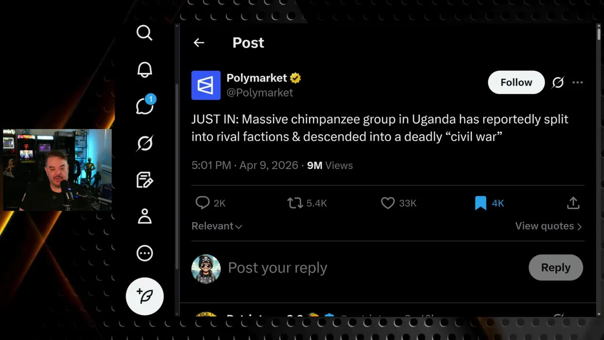604x340 pixels.
Task: Expand the Relevant sort dropdown
Action: pyautogui.click(x=217, y=226)
